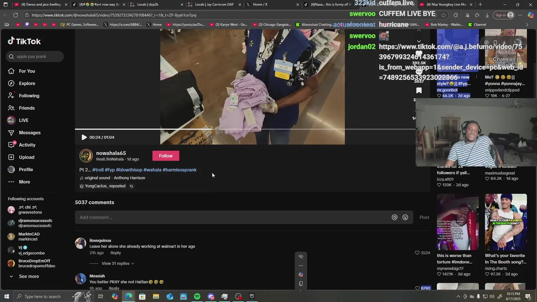Click the hide eye-slash icon on the floating toolbar
The height and width of the screenshot is (302, 537).
coord(301,257)
